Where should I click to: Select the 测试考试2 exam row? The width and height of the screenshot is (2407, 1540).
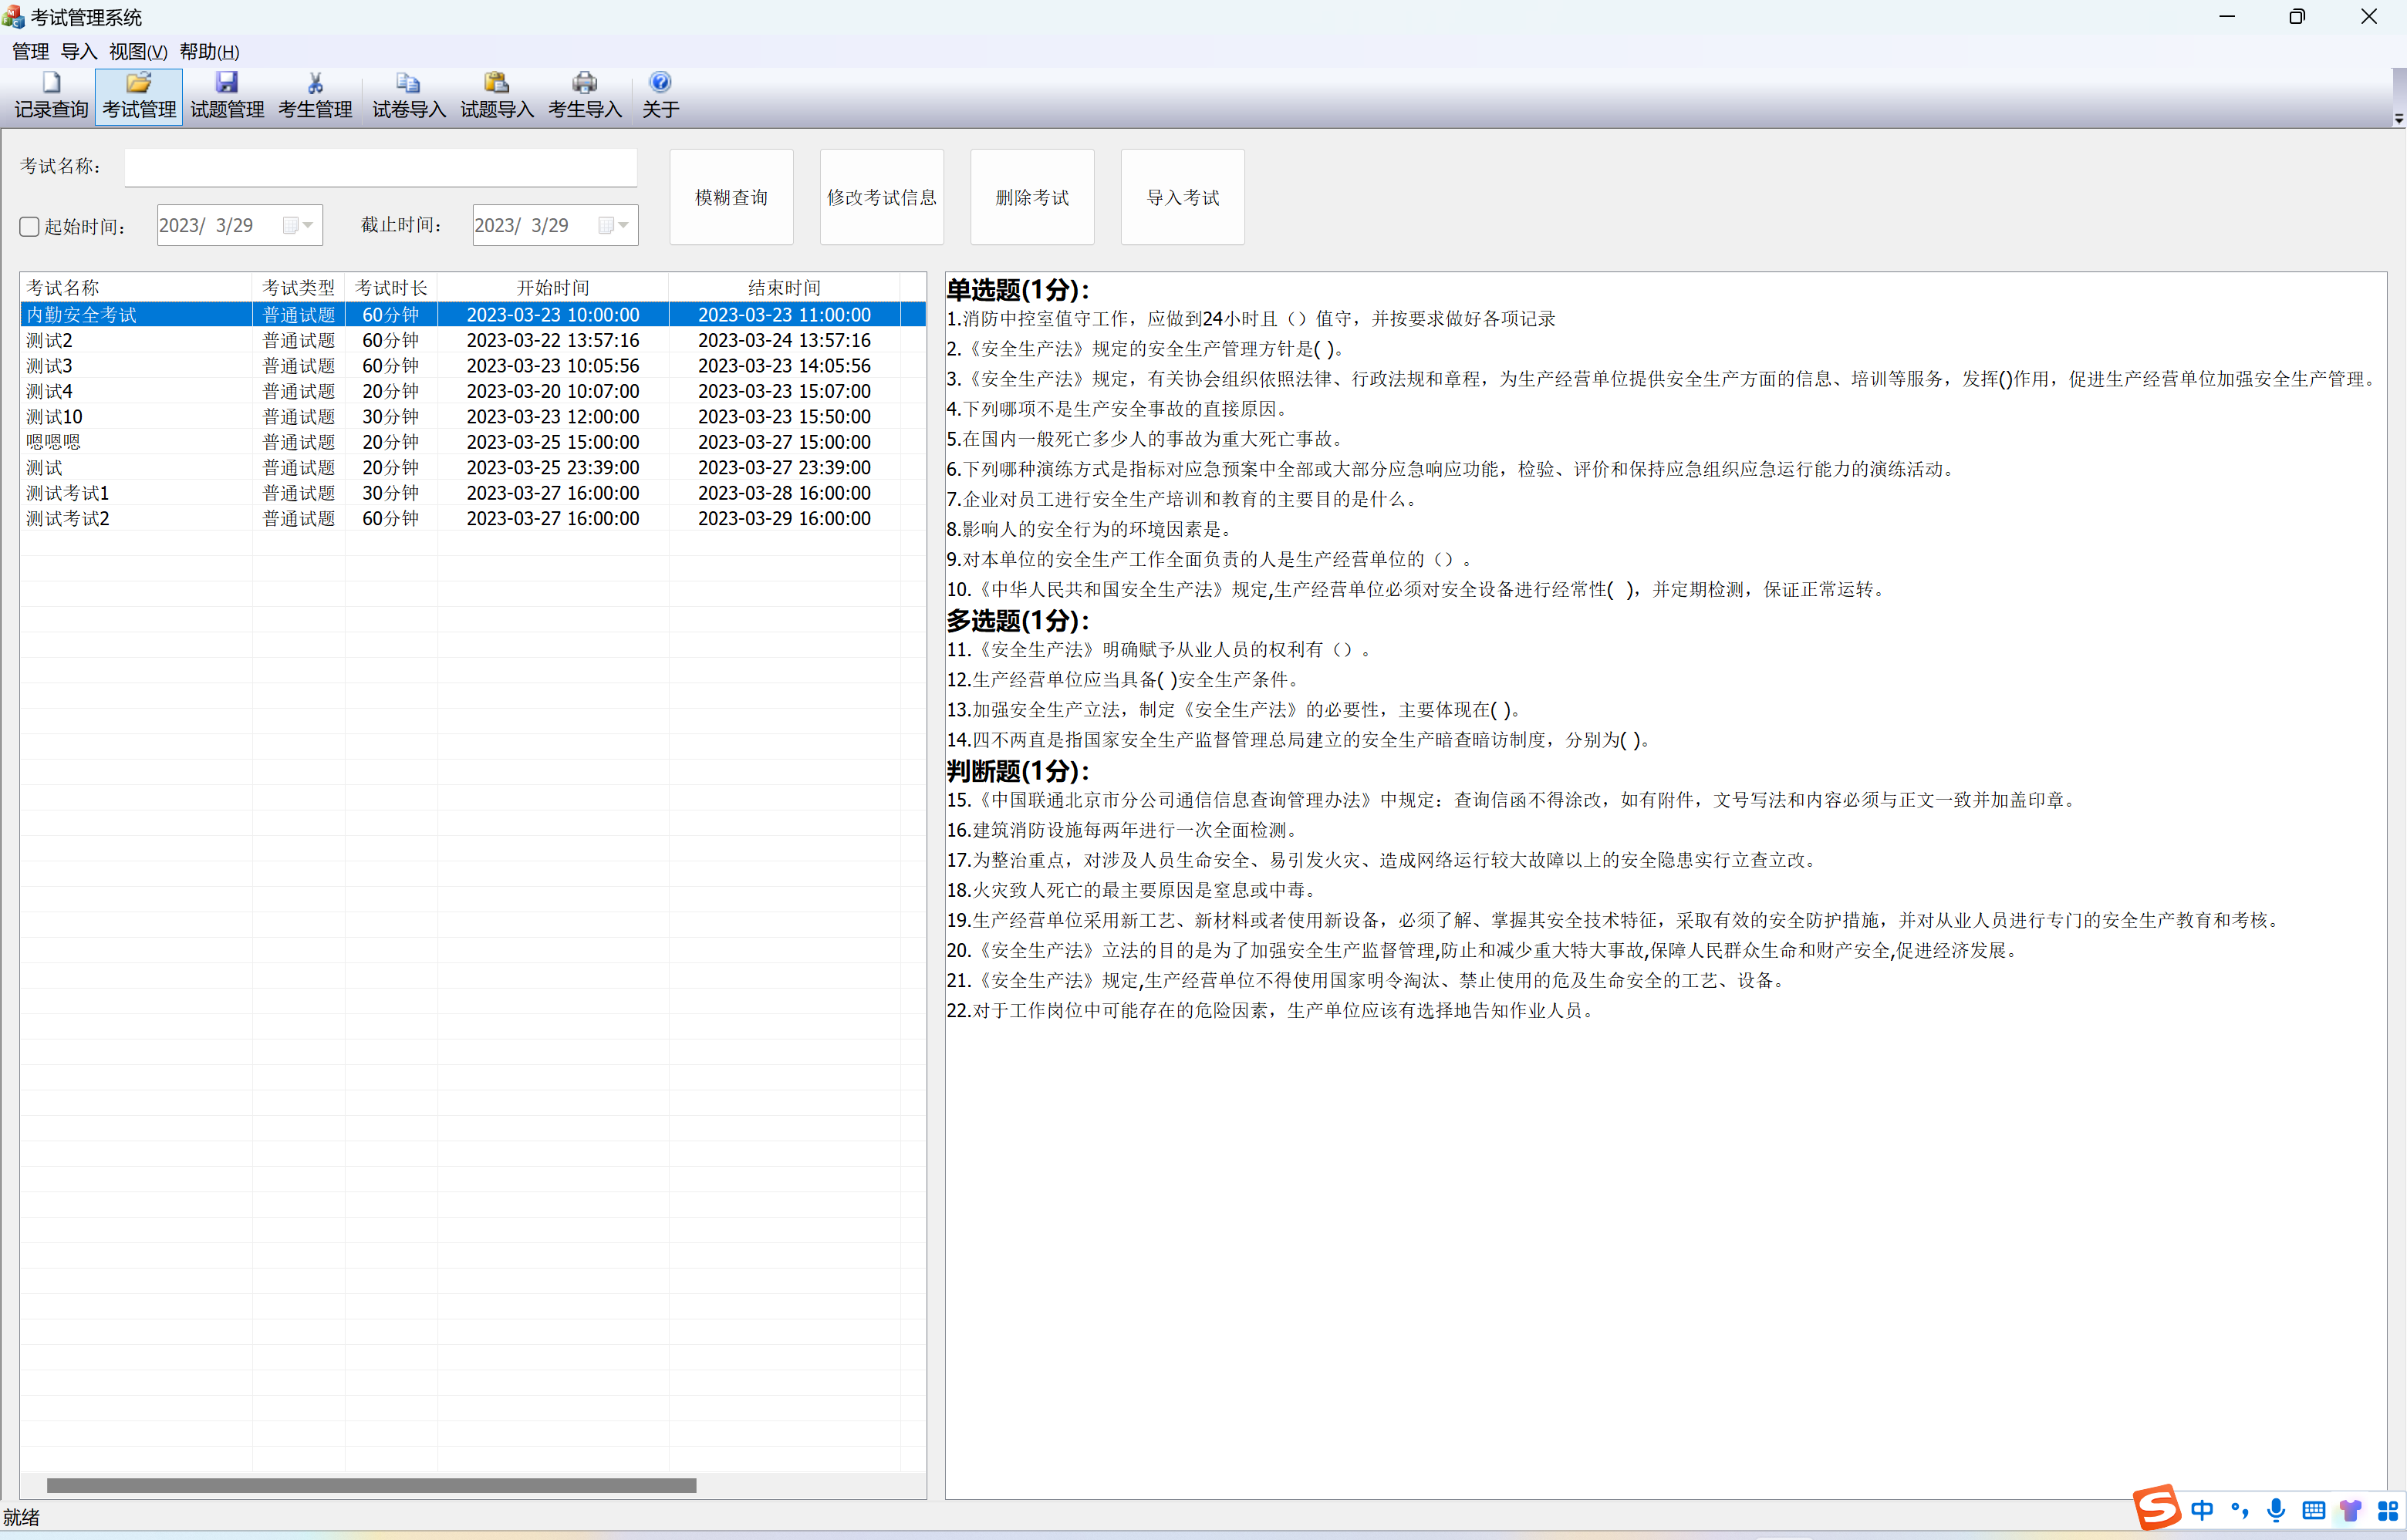(x=472, y=519)
